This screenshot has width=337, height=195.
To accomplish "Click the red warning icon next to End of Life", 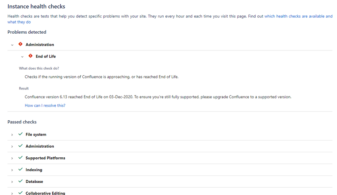I will click(x=30, y=56).
